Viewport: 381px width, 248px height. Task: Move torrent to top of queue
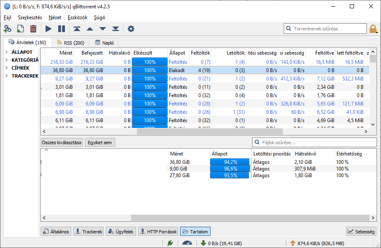(x=77, y=29)
